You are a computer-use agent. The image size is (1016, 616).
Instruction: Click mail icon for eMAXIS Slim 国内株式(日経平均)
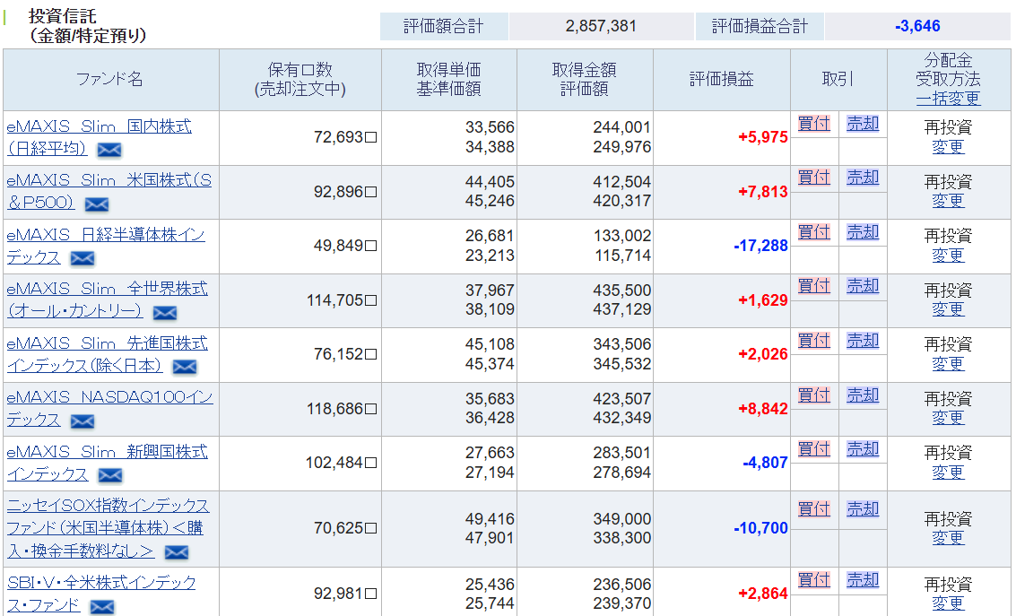click(x=109, y=151)
